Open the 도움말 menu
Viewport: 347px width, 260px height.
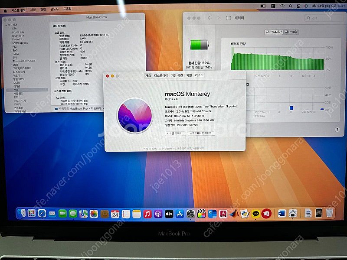point(67,9)
